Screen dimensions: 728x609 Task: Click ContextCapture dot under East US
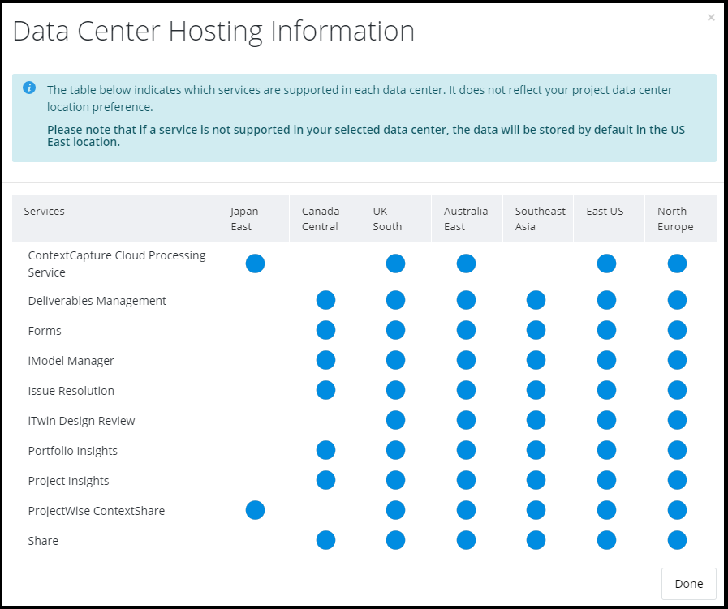click(x=606, y=264)
